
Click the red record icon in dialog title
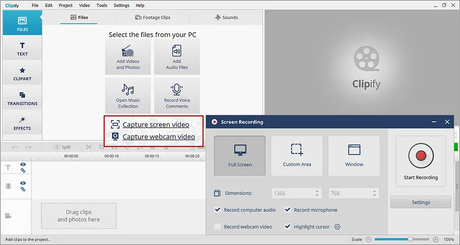215,122
